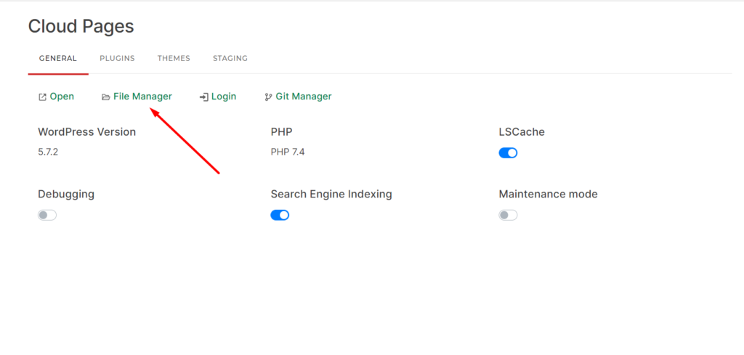Open the File Manager link
Image resolution: width=744 pixels, height=355 pixels.
click(142, 97)
